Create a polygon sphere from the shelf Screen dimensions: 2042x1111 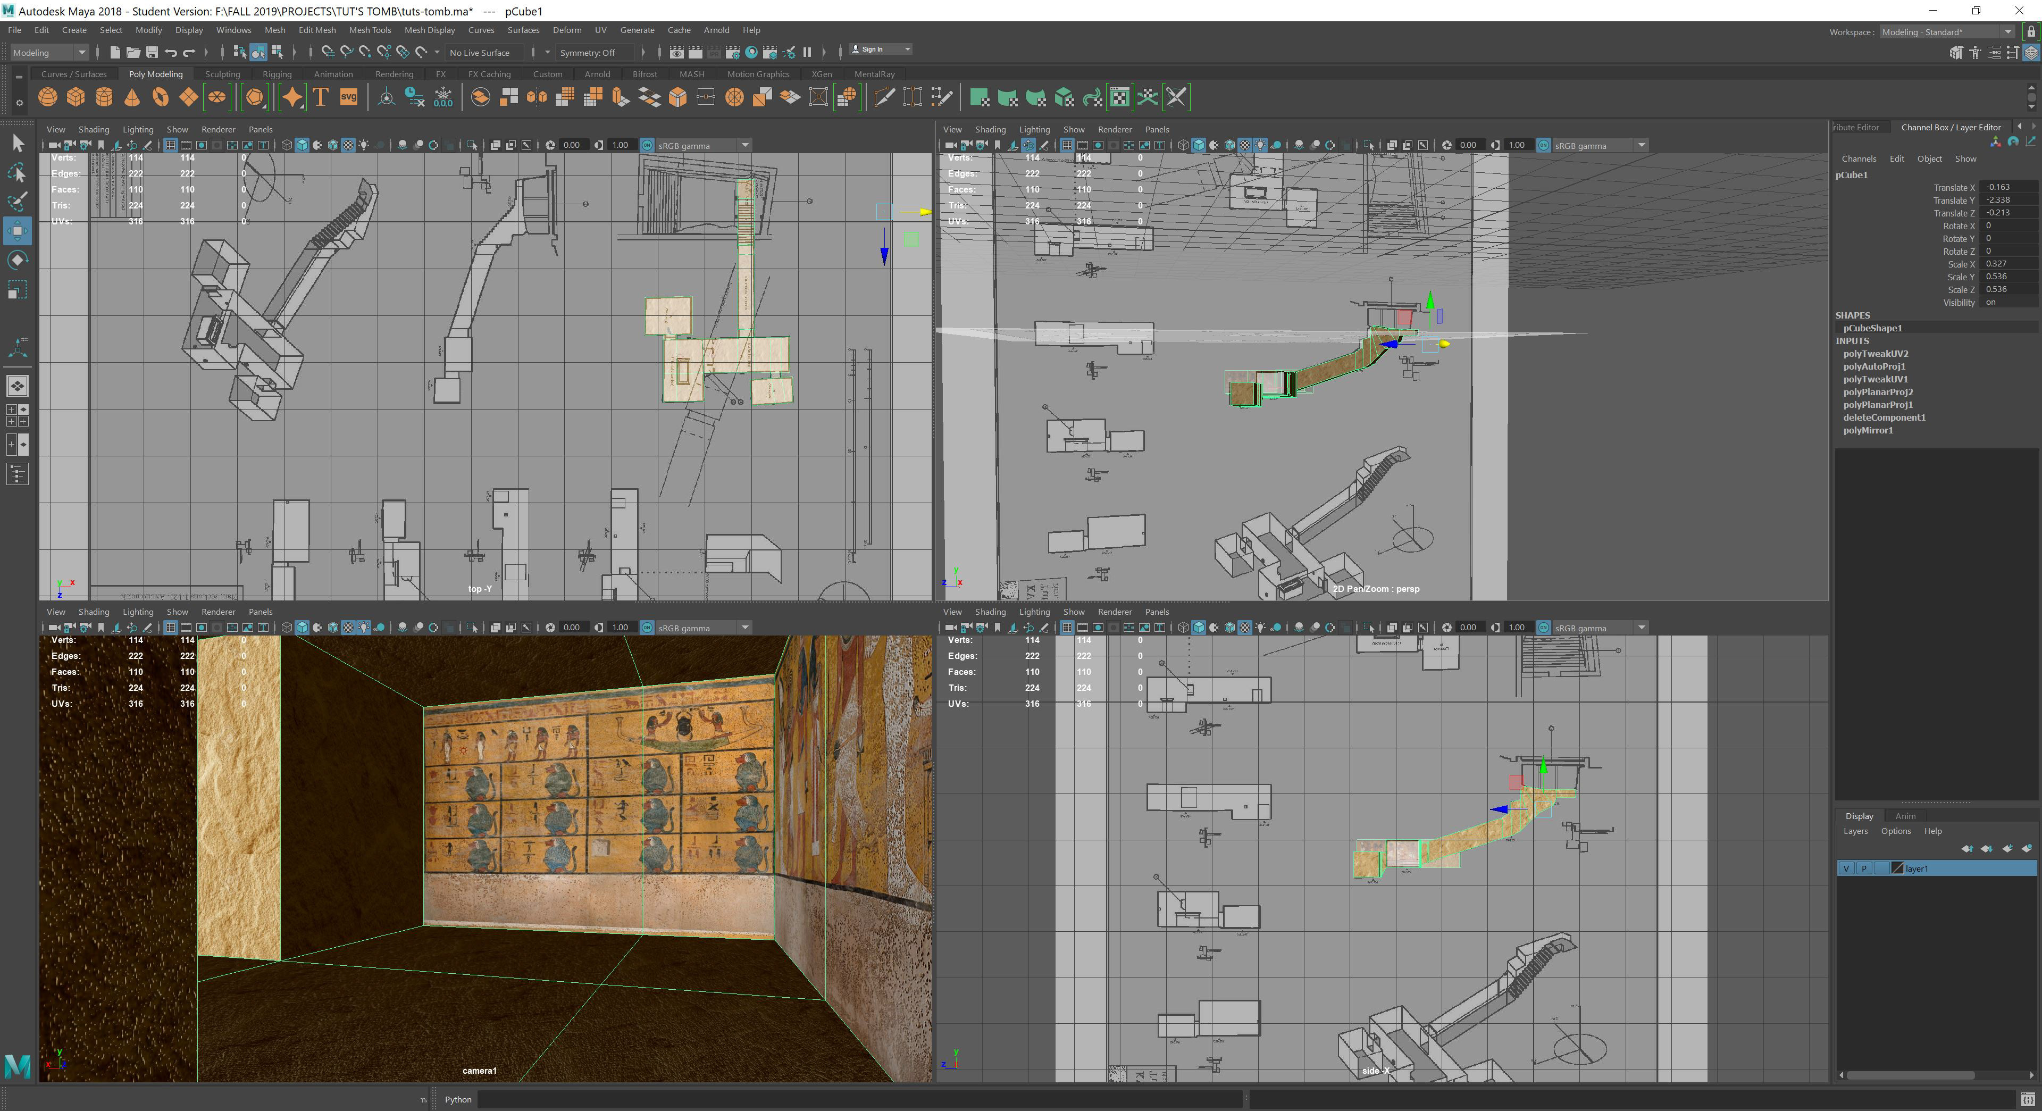coord(47,97)
